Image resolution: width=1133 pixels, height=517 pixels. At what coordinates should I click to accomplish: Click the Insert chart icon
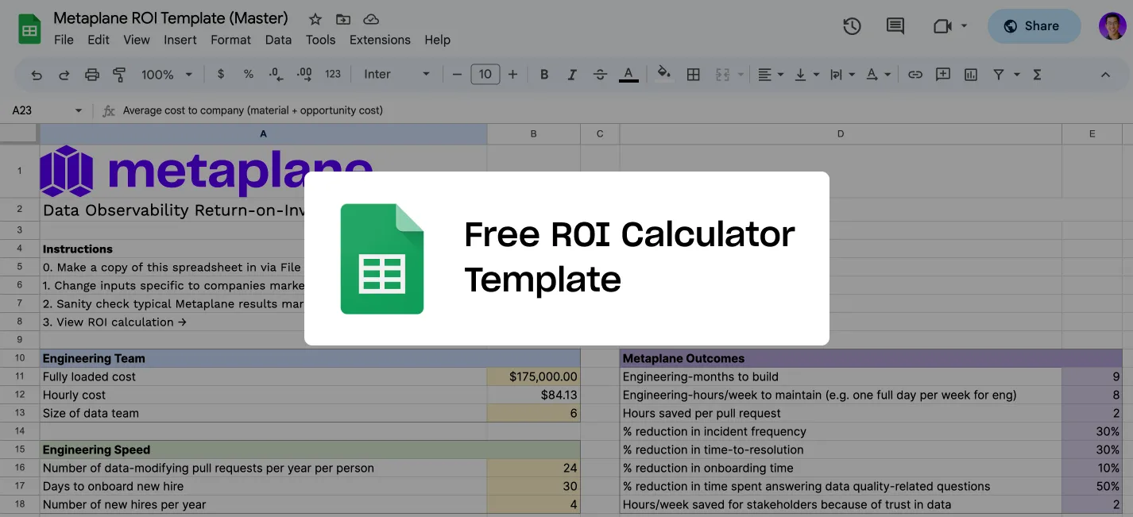tap(971, 75)
